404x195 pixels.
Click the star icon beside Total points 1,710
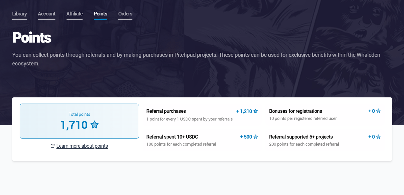click(95, 124)
